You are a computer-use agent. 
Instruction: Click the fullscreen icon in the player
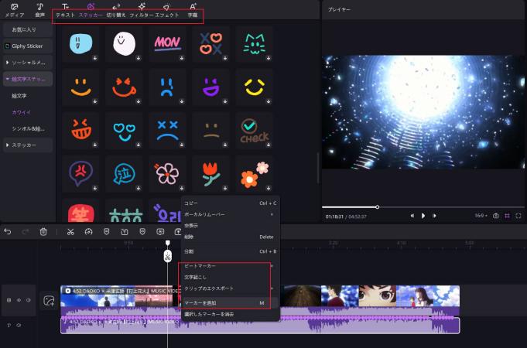tap(518, 216)
